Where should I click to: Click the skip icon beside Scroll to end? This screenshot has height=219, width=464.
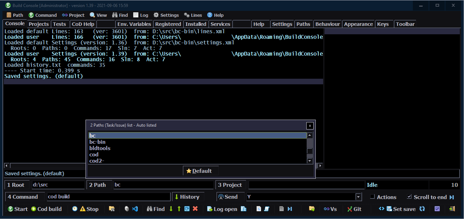pyautogui.click(x=452, y=197)
